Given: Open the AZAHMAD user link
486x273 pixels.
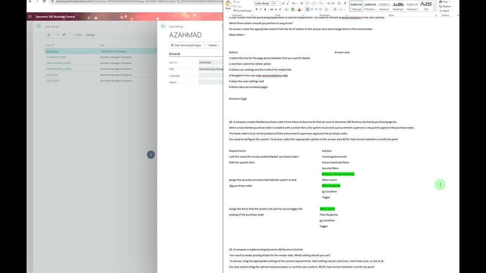Looking at the screenshot, I should point(52,51).
